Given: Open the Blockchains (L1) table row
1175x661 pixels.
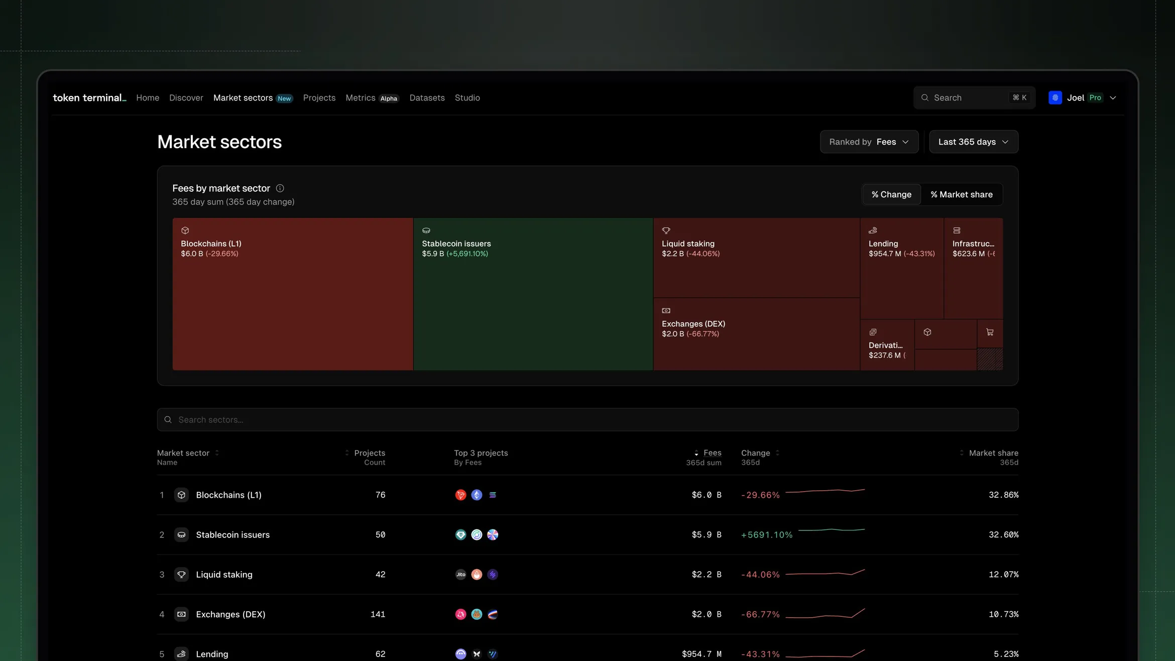Looking at the screenshot, I should click(587, 495).
